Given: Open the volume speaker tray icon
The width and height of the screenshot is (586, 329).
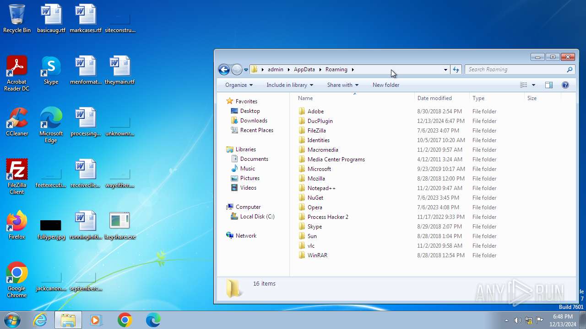Looking at the screenshot, I should tap(517, 320).
